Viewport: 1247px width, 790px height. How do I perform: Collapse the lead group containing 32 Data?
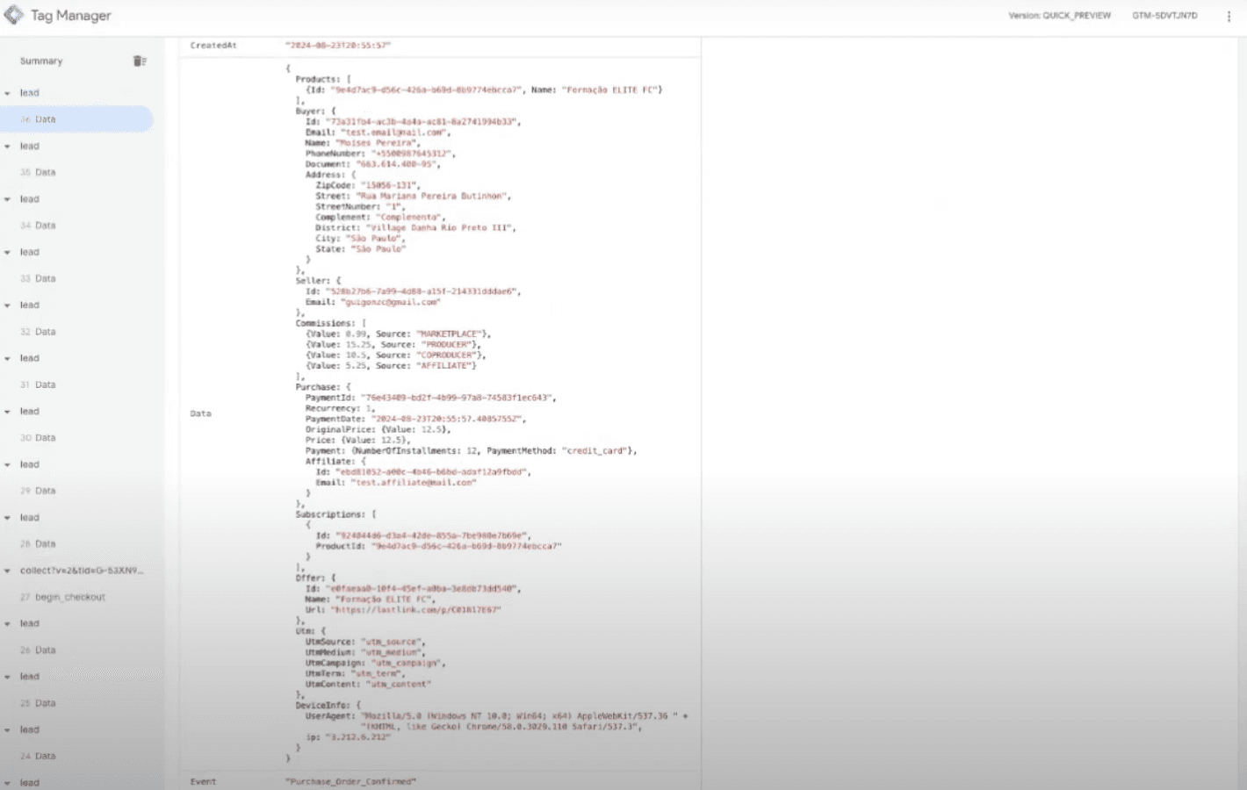click(7, 305)
